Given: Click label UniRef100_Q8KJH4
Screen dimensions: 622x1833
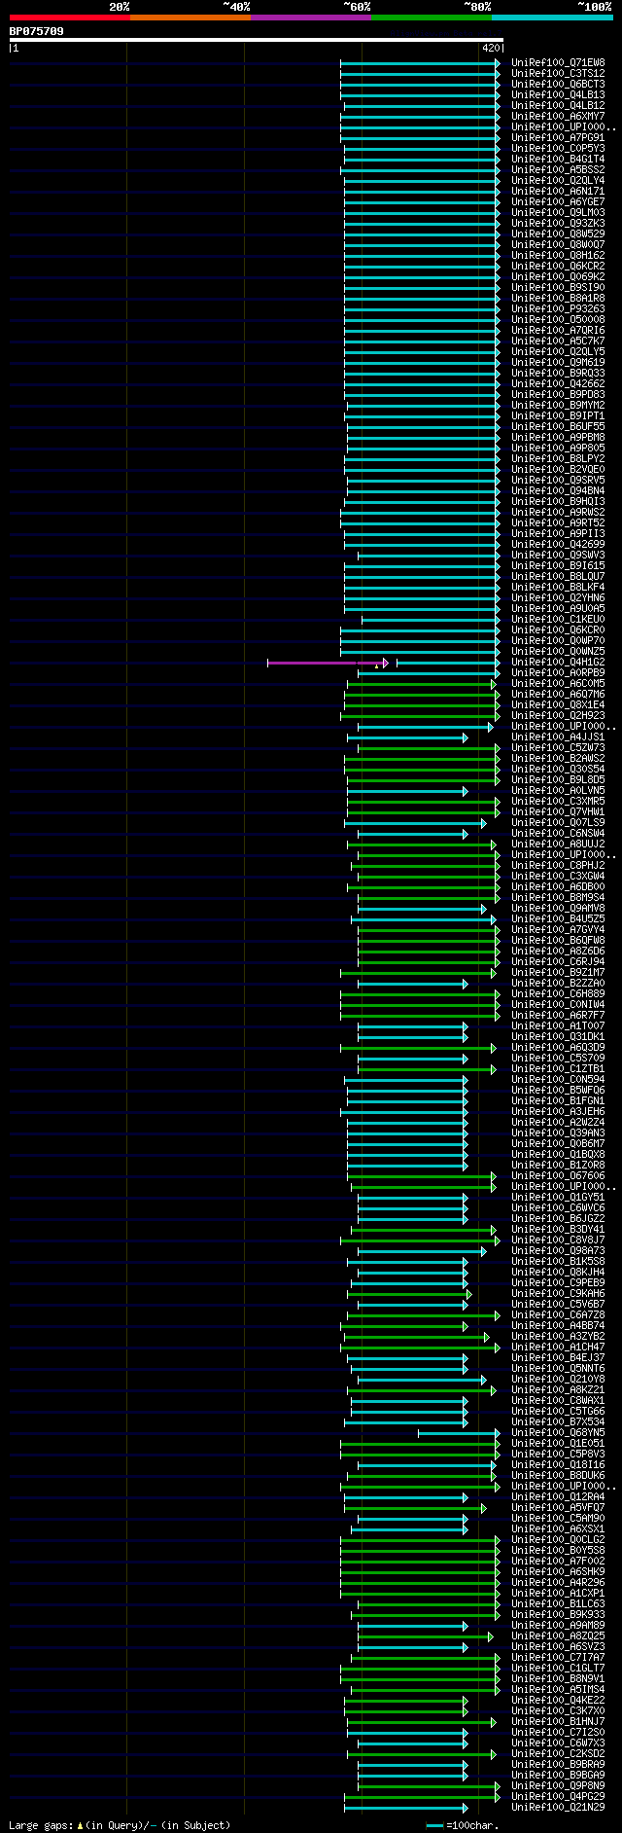Looking at the screenshot, I should click(x=558, y=1273).
